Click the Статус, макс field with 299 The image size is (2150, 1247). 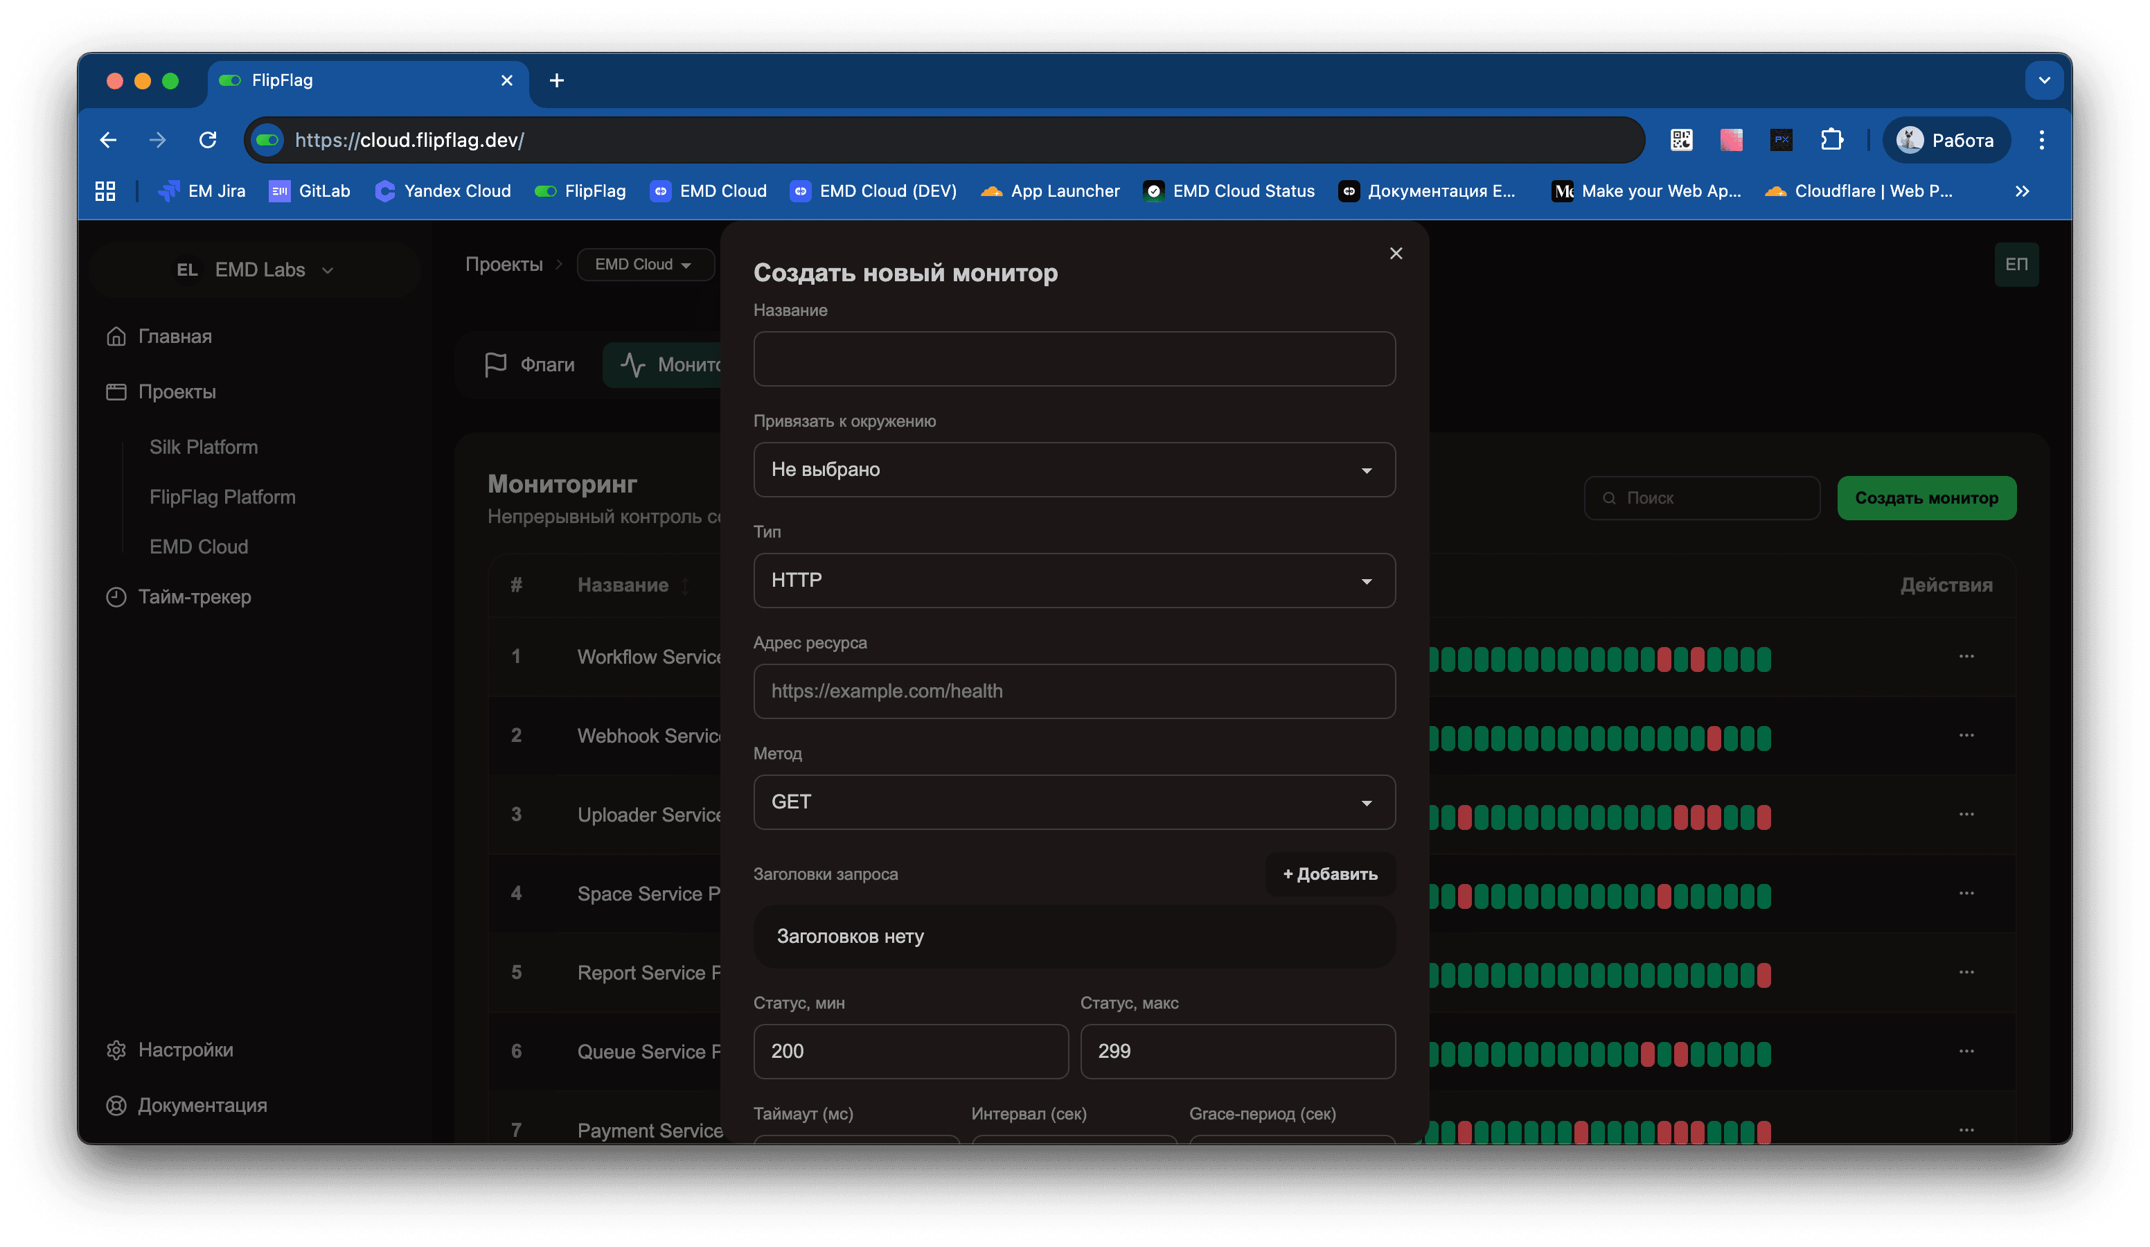1237,1052
